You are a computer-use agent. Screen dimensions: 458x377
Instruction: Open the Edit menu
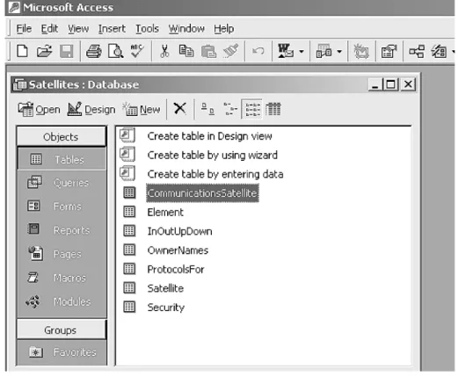49,29
